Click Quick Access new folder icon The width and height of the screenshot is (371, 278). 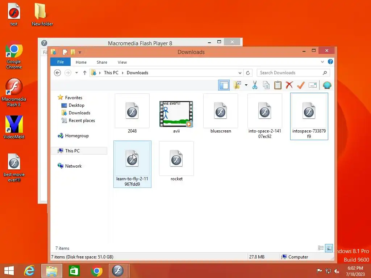[72, 52]
